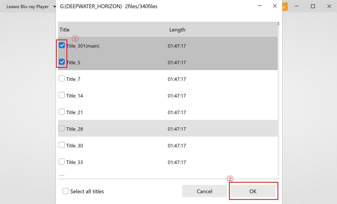
Task: Enable Select all titles checkbox
Action: point(65,191)
